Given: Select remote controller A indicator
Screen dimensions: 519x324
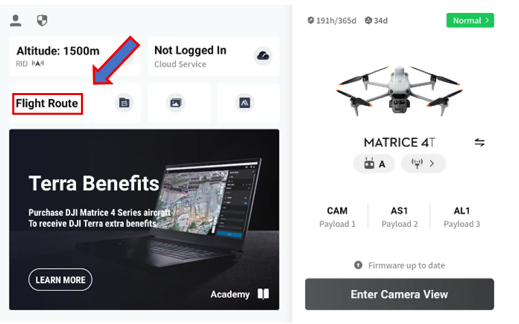Looking at the screenshot, I should click(374, 164).
